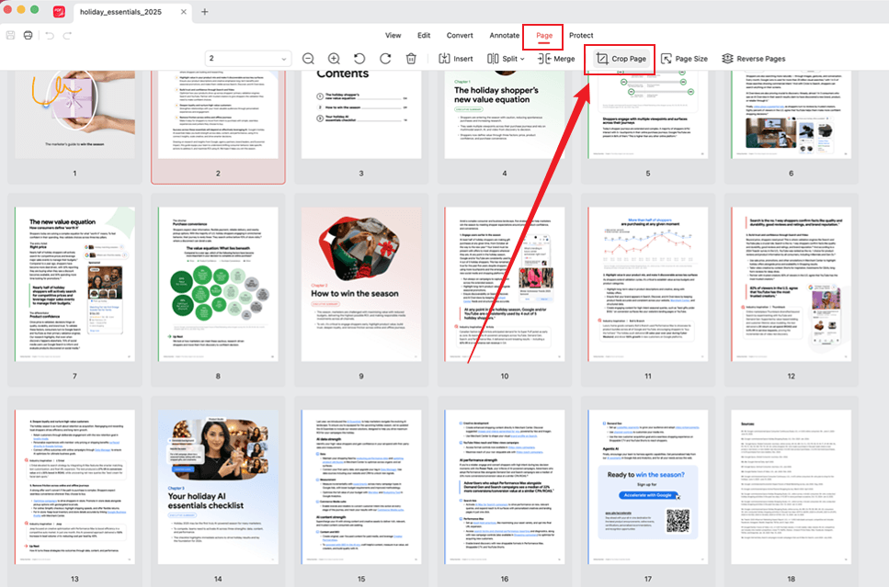889x587 pixels.
Task: Open the Convert menu
Action: [460, 35]
